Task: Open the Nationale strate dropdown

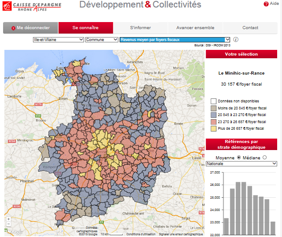Action: tap(241, 164)
